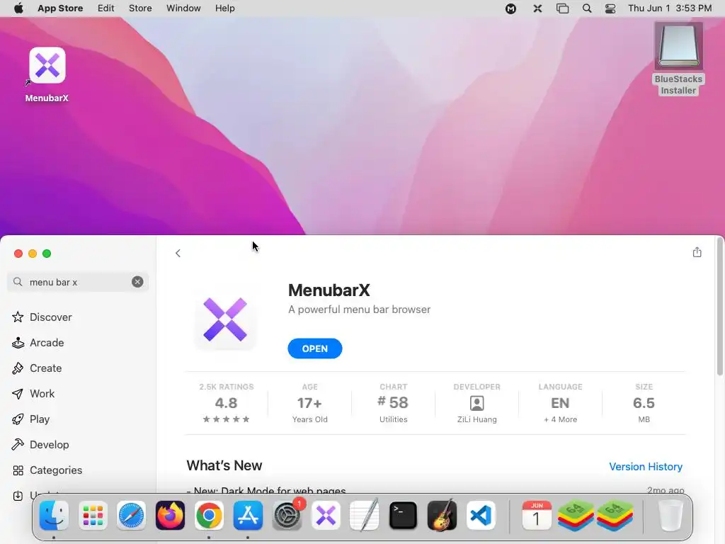Open Safari from the Dock
725x544 pixels.
131,516
